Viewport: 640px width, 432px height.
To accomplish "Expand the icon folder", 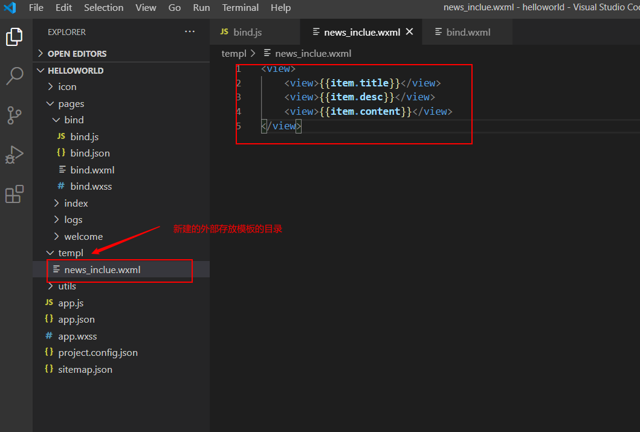I will point(50,86).
